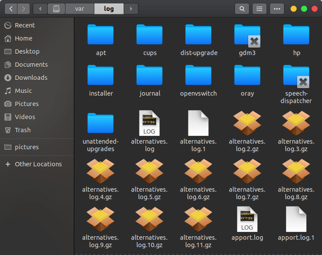Open Videos in the sidebar

pos(37,117)
